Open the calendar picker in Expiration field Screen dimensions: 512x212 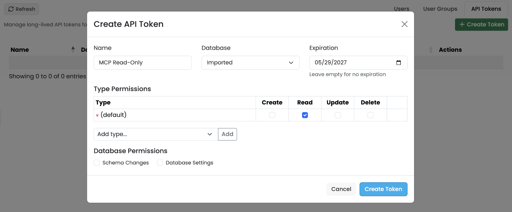coord(398,63)
